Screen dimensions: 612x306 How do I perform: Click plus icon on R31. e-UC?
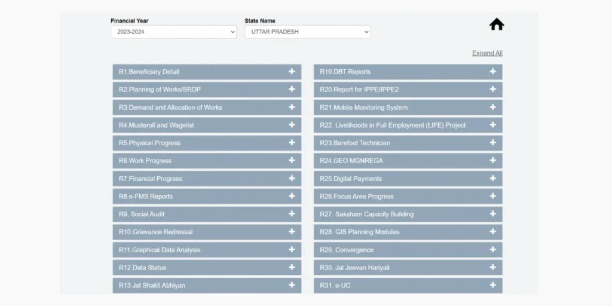coord(492,285)
